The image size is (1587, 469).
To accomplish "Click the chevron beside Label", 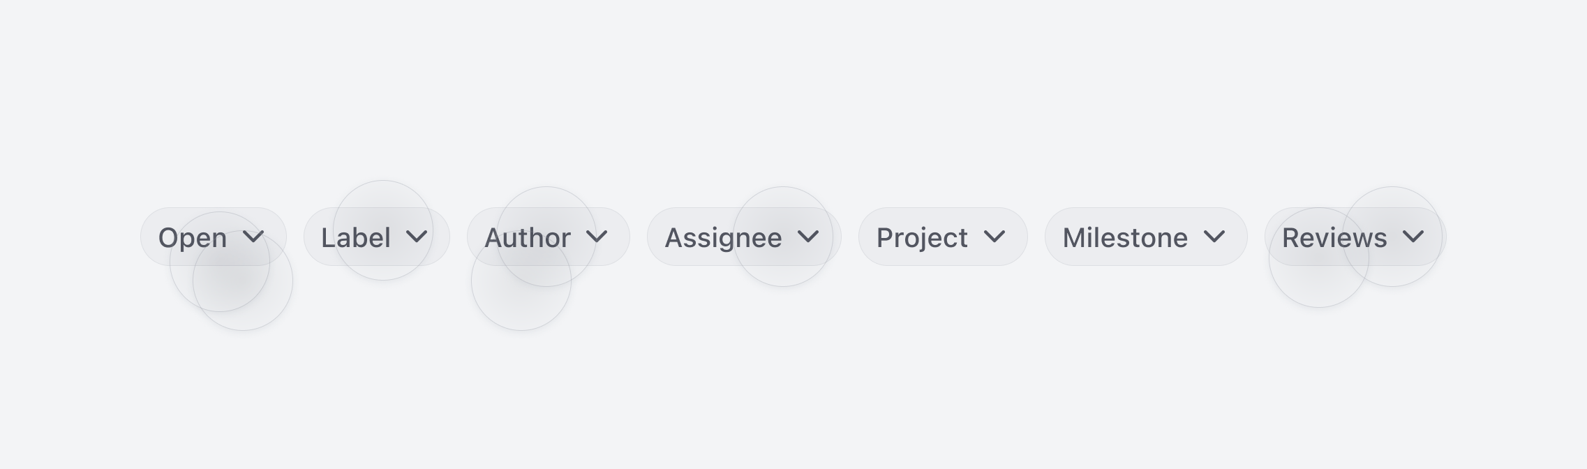I will tap(417, 237).
